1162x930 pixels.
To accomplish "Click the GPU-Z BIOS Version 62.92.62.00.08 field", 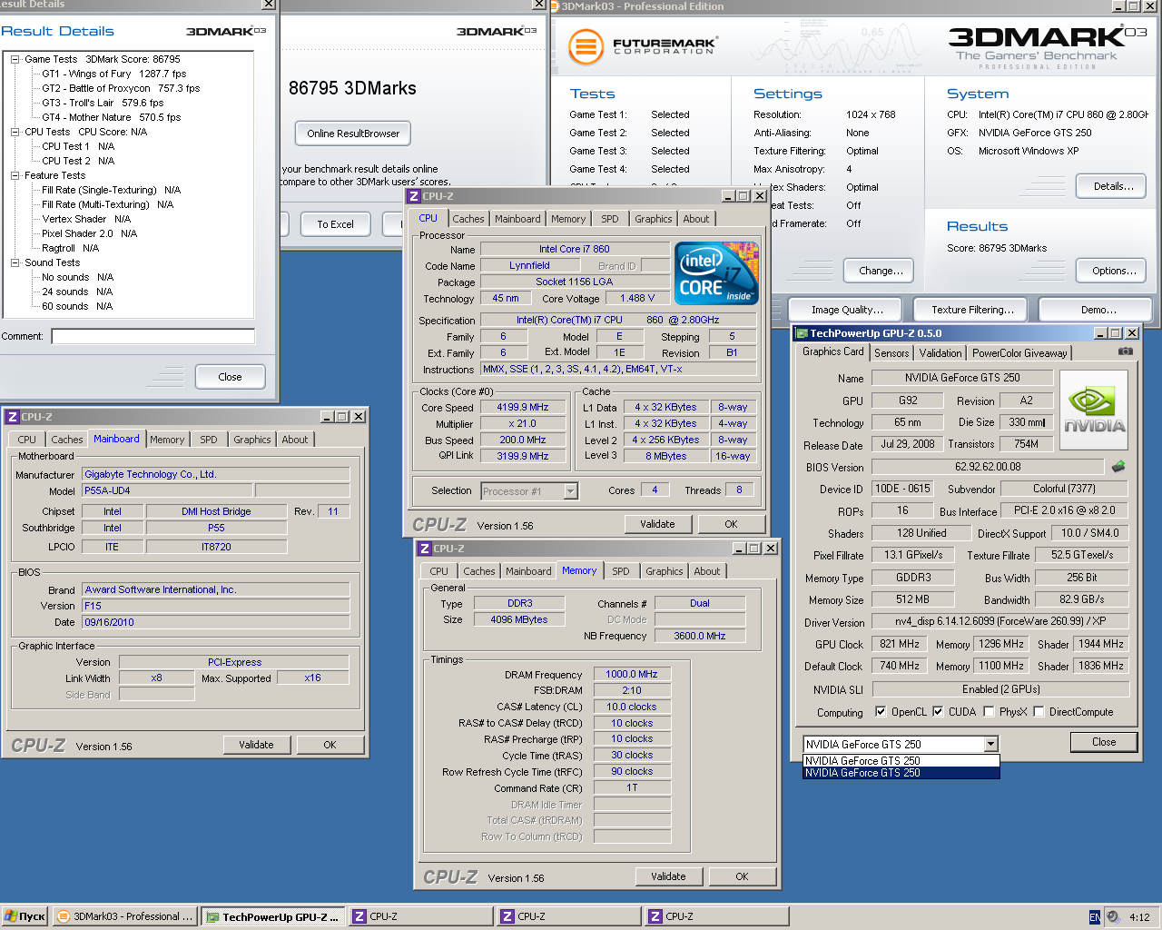I will tap(988, 466).
